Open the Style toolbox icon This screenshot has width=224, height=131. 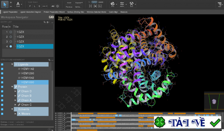(112, 4)
